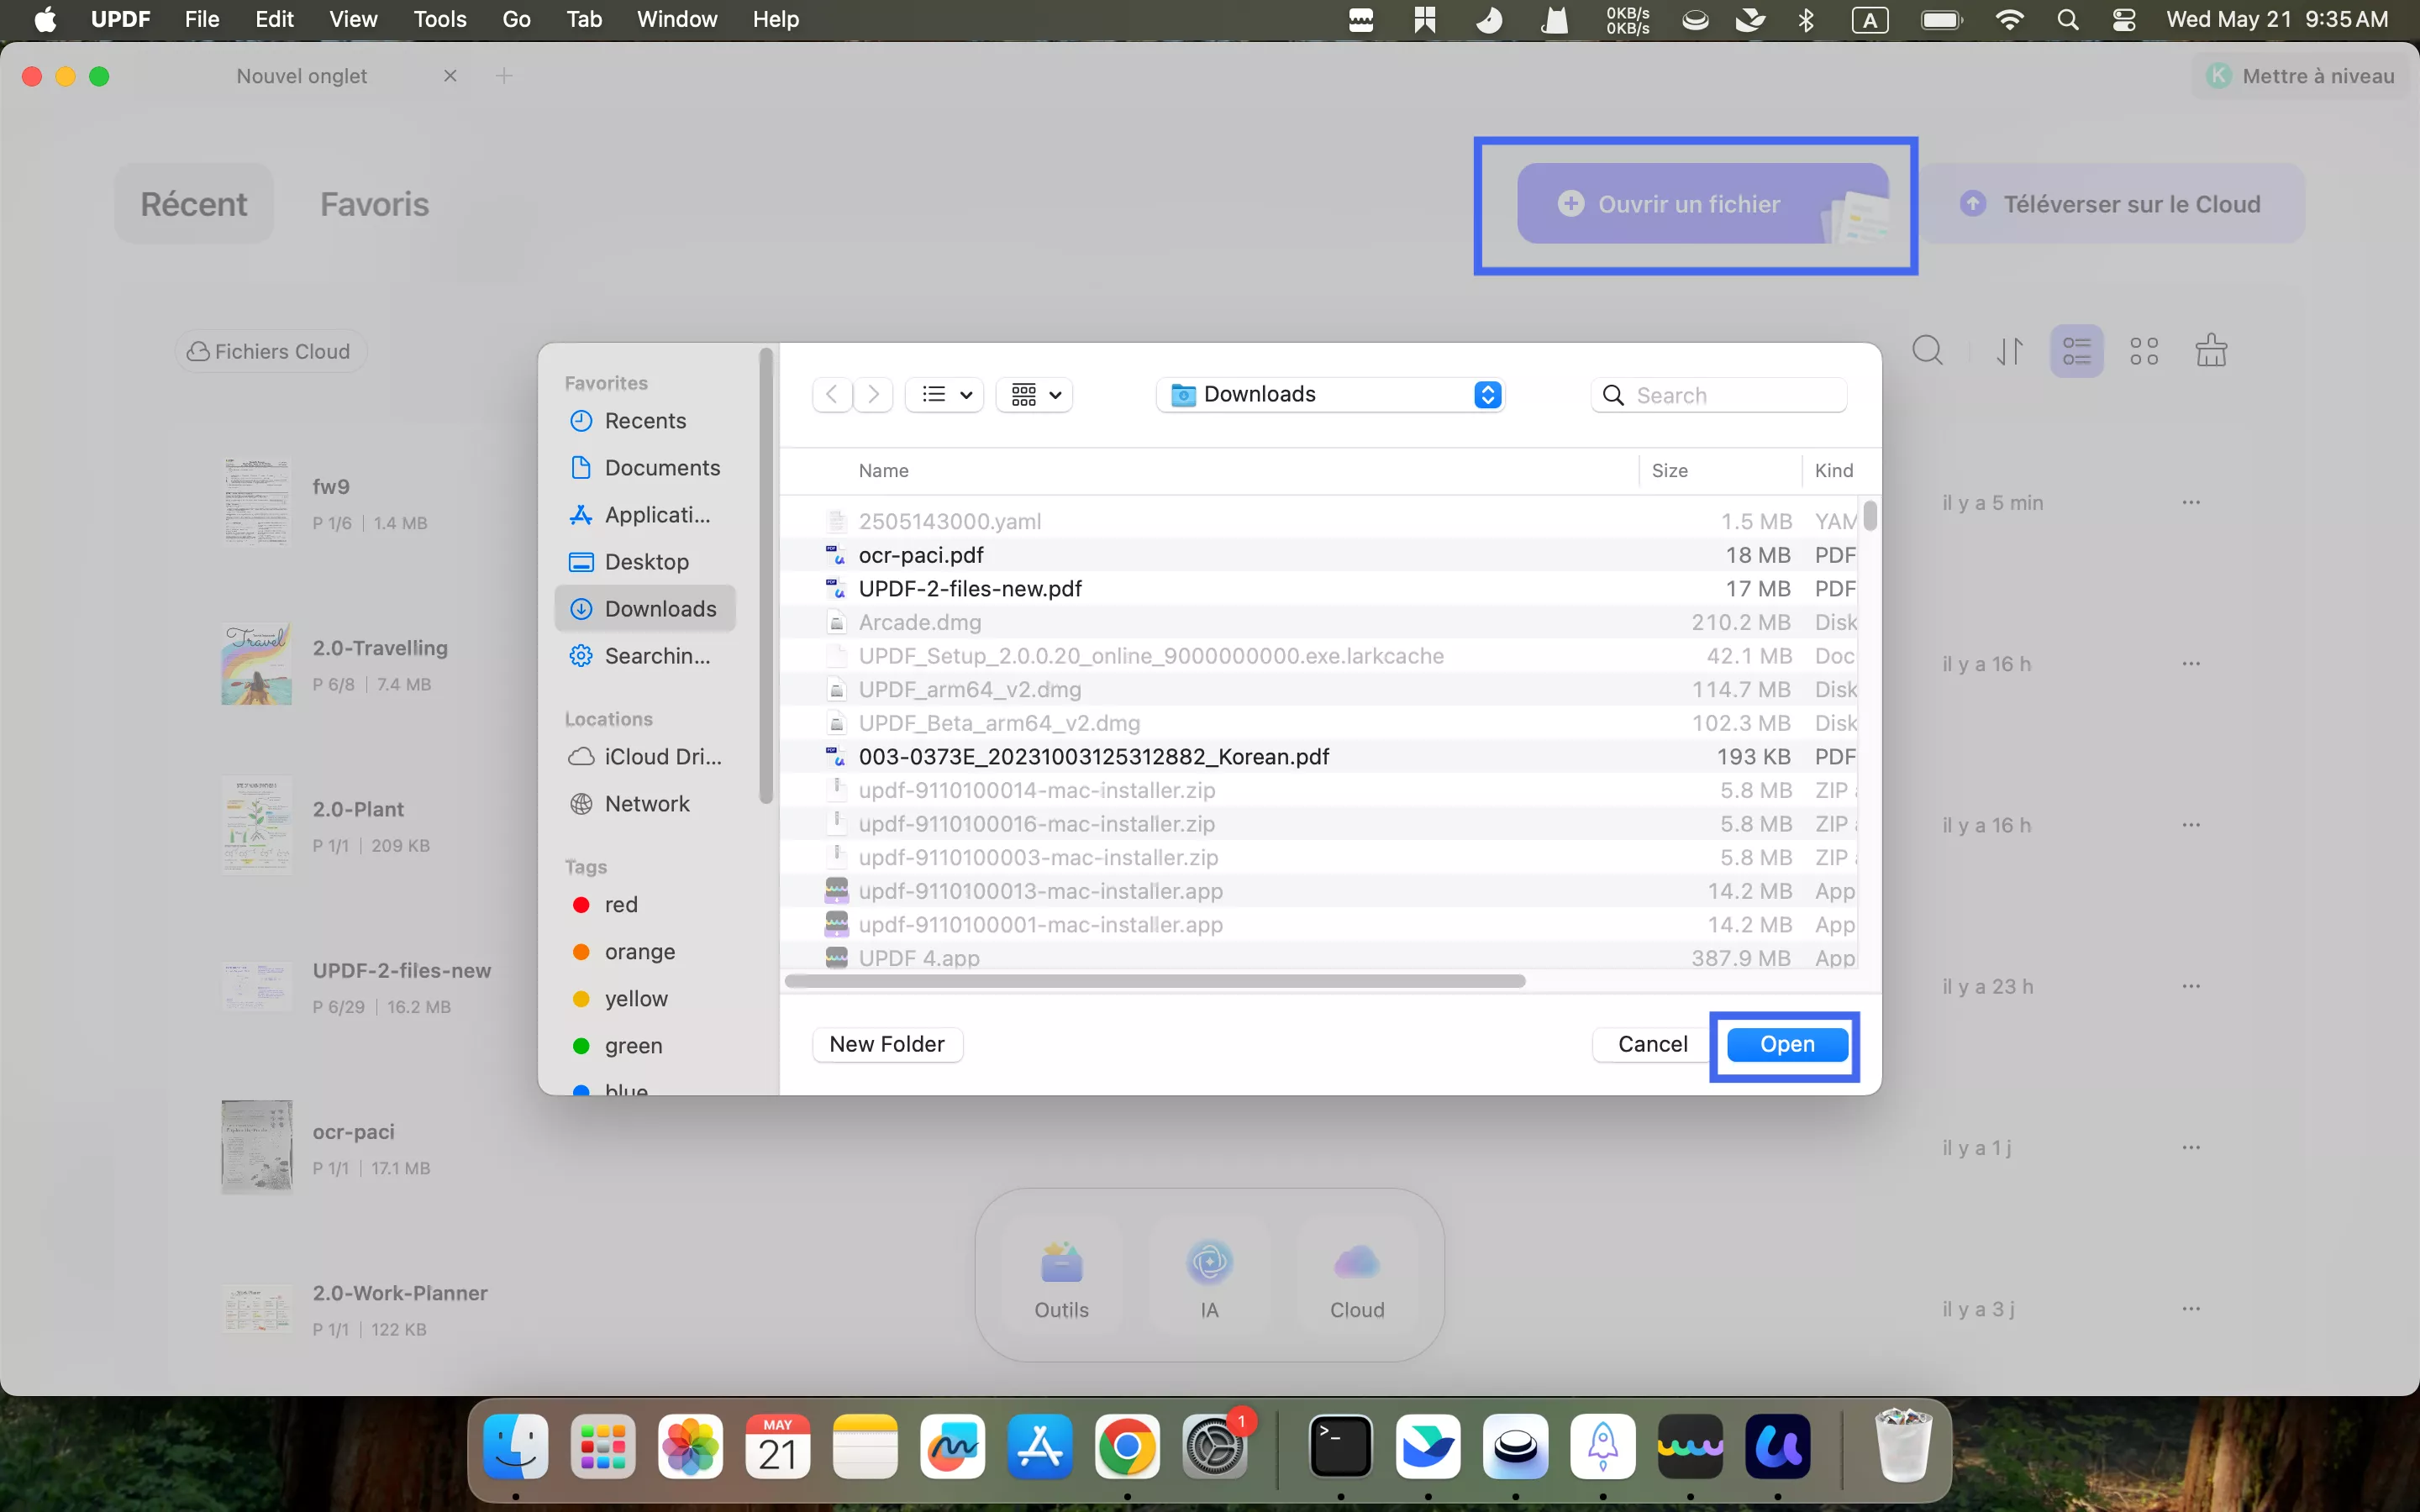
Task: Open group-by icon dropdown
Action: [1035, 394]
